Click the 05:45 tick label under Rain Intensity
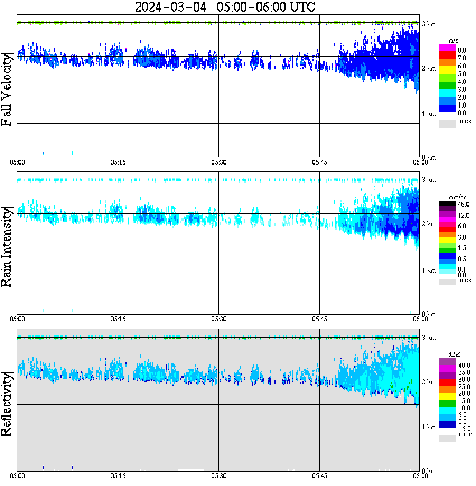Viewport: 476px width, 486px height. [x=320, y=319]
